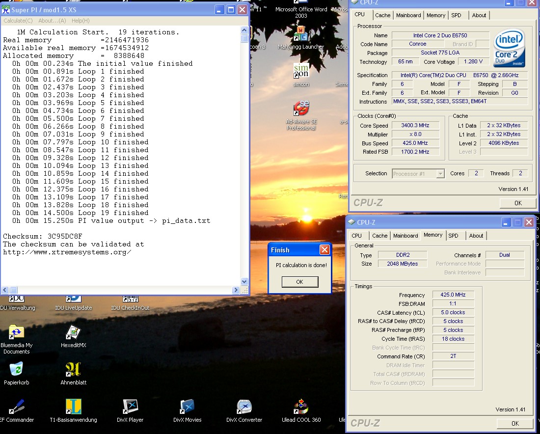Viewport: 540px width, 434px height.
Task: Click Super PI vertical scrollbar down arrow
Action: point(244,281)
